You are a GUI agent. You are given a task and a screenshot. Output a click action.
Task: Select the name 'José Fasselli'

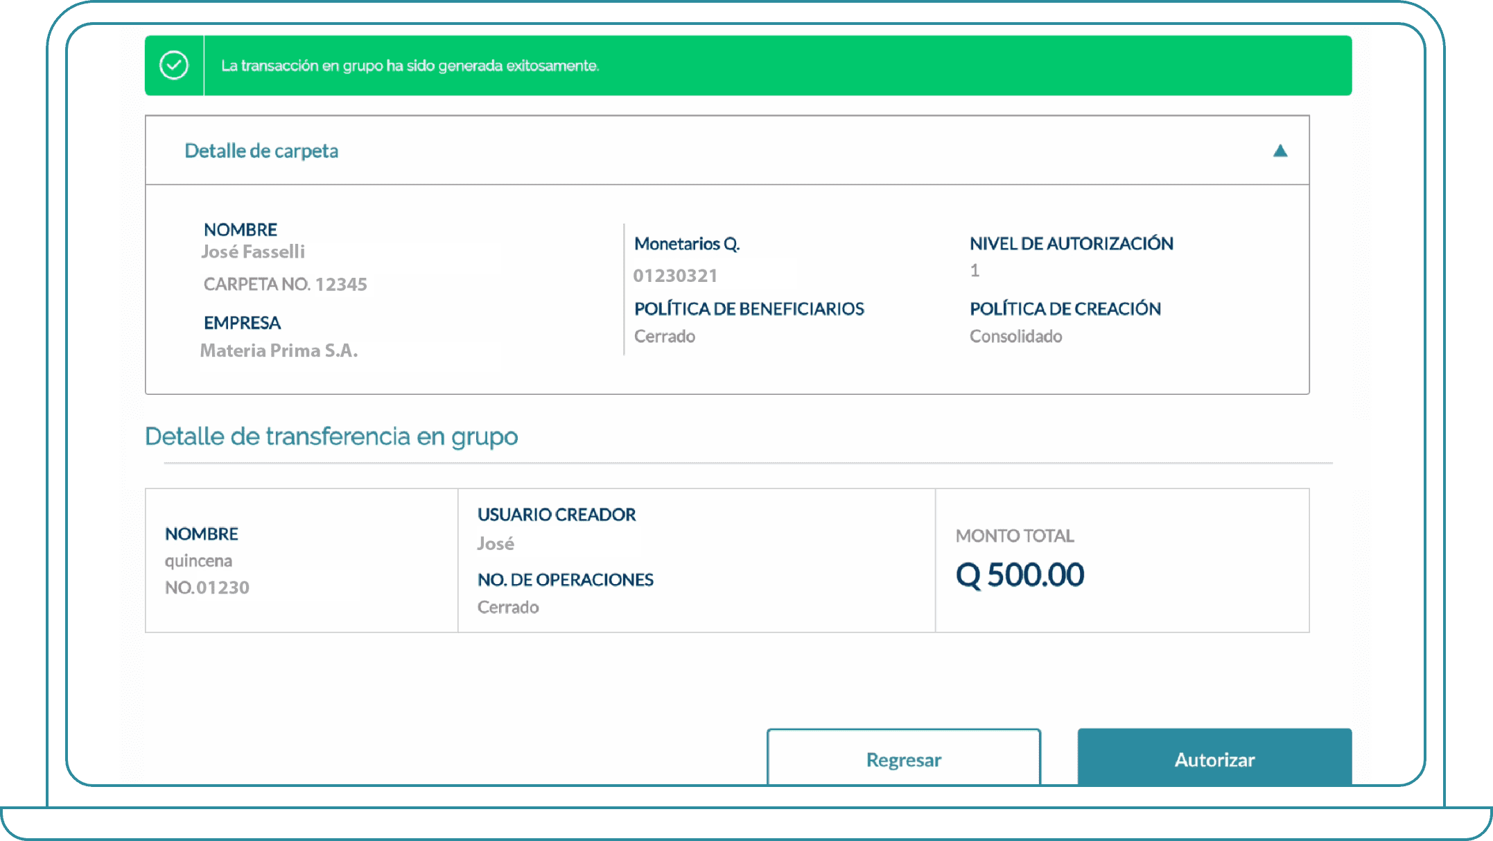(x=253, y=251)
